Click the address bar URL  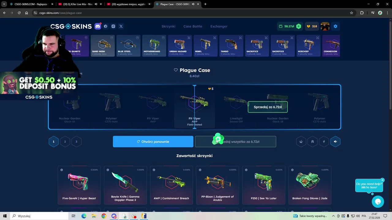(x=60, y=13)
